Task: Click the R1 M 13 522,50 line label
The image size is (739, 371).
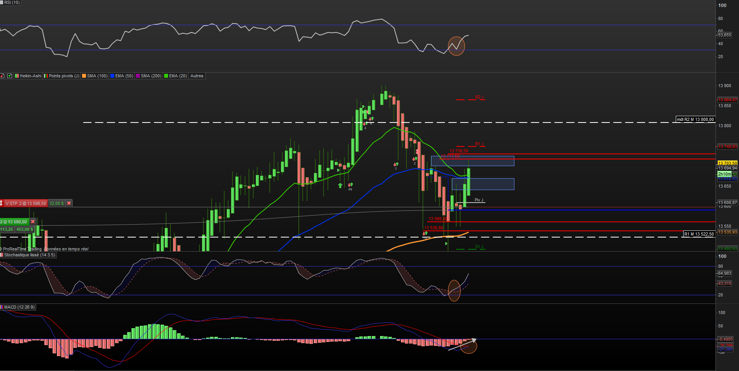Action: [x=699, y=234]
